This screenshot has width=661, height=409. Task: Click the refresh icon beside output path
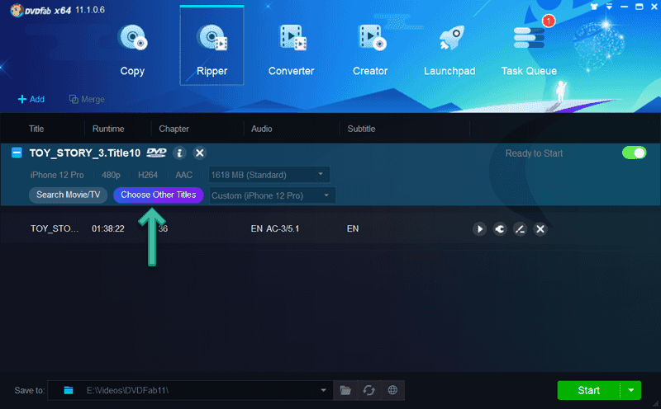(369, 391)
